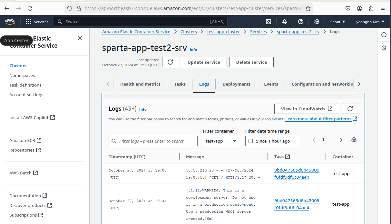Switch to the Tasks tab
This screenshot has height=224, width=391.
(x=180, y=84)
